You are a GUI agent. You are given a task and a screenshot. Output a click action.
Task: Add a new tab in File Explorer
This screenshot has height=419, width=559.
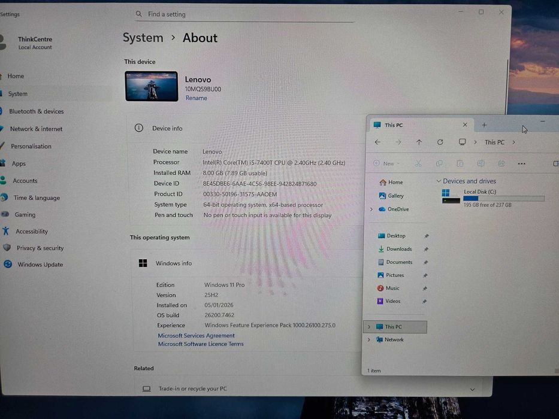[x=484, y=125]
